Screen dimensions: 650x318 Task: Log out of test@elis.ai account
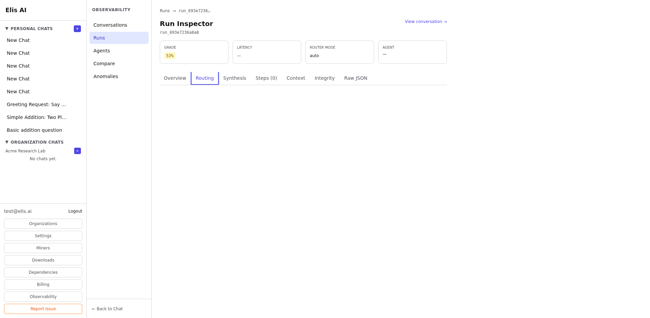75,211
